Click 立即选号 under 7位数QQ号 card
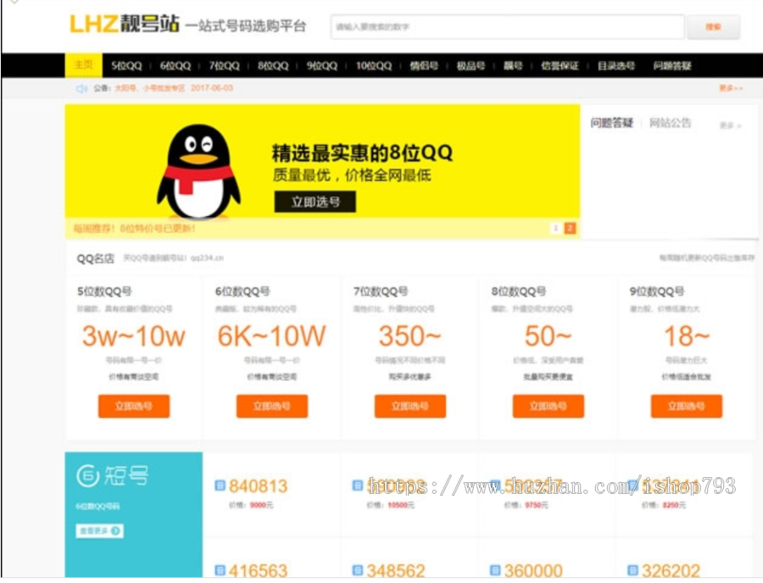This screenshot has width=763, height=583. coord(410,406)
